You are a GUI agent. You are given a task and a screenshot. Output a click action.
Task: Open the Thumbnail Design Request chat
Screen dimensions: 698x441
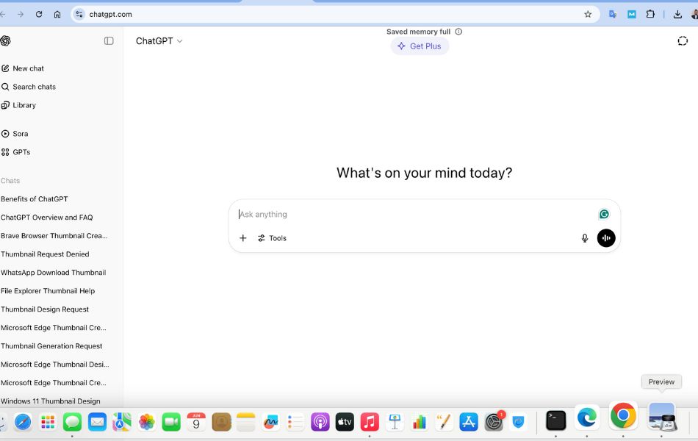tap(45, 309)
